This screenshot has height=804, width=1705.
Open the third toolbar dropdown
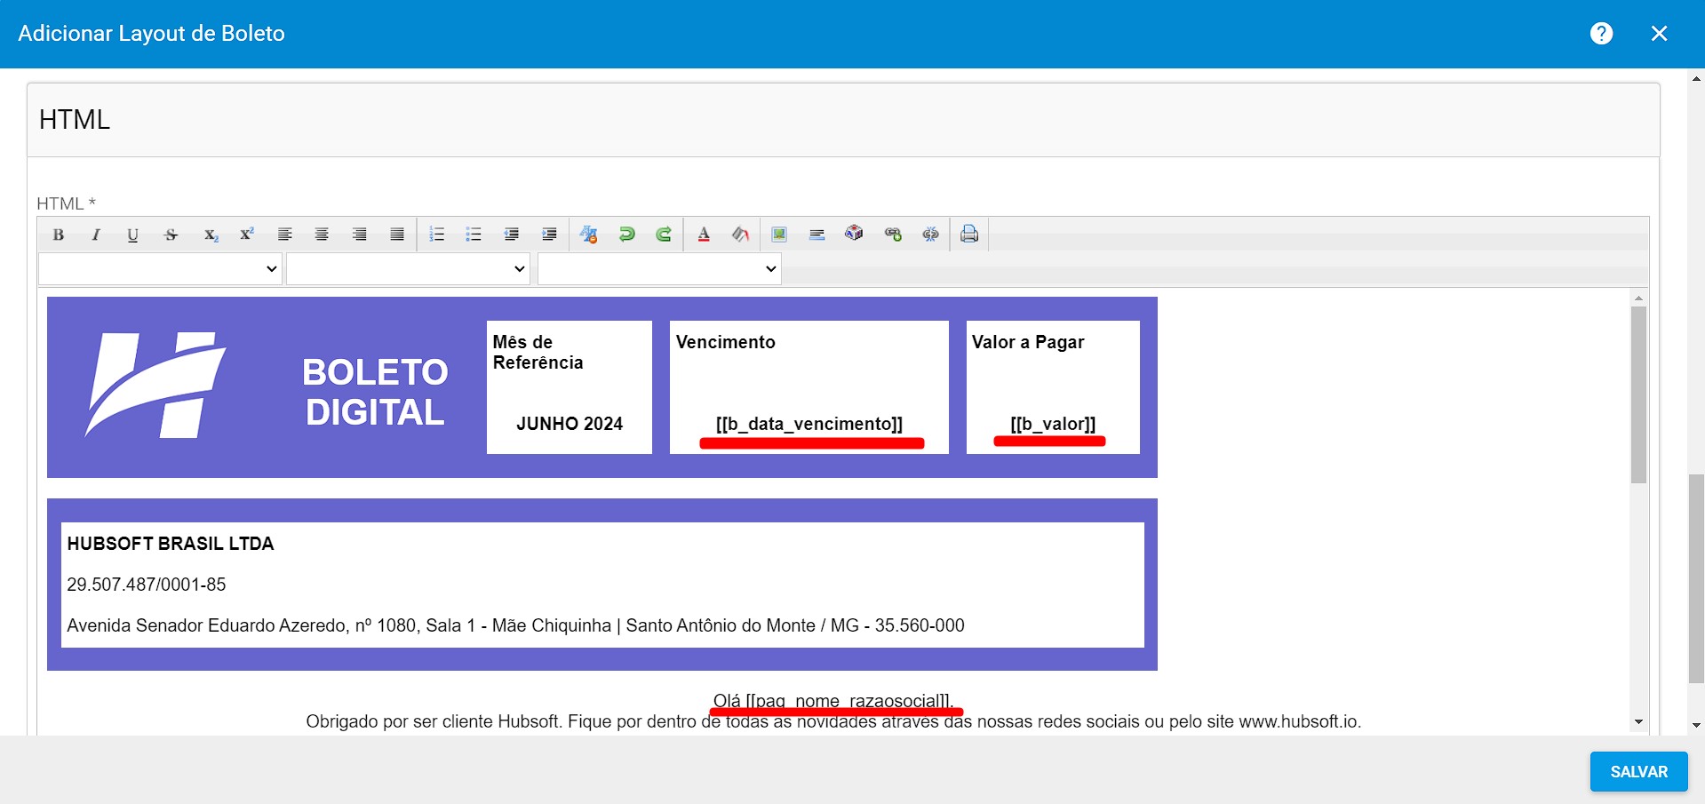(659, 268)
